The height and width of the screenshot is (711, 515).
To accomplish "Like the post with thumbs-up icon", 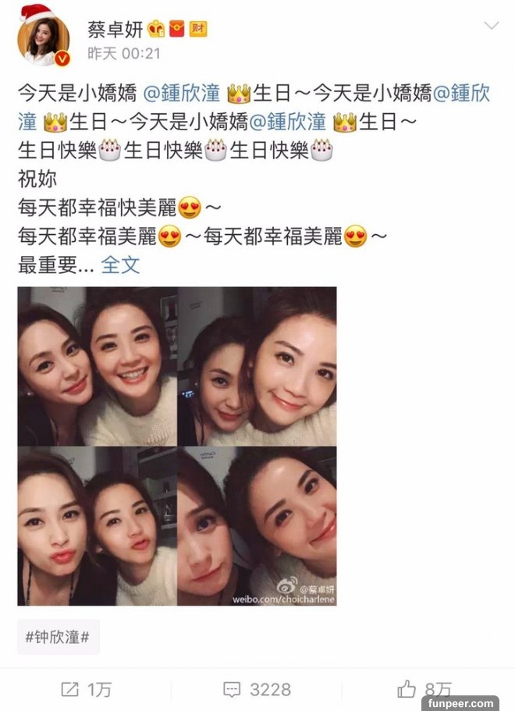I will point(407,689).
